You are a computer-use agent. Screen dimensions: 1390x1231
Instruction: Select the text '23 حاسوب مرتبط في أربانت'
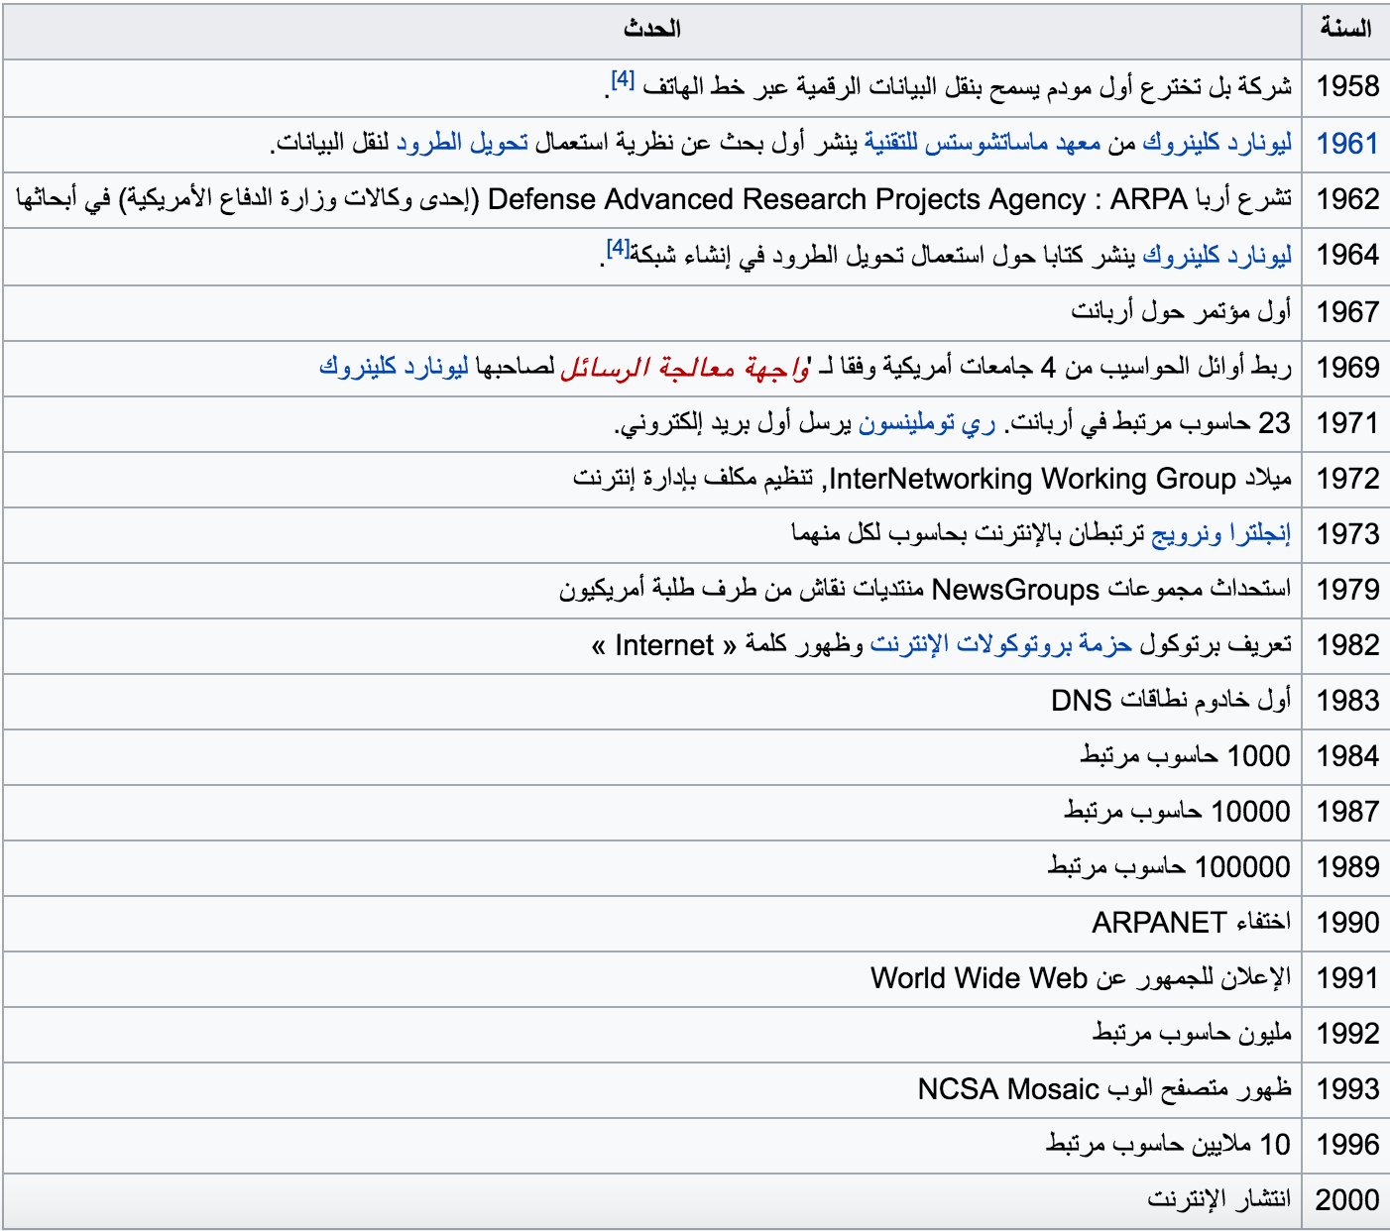click(x=1152, y=423)
